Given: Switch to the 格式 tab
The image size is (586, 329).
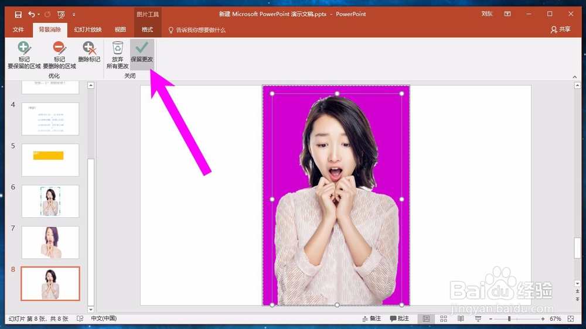Looking at the screenshot, I should (147, 29).
